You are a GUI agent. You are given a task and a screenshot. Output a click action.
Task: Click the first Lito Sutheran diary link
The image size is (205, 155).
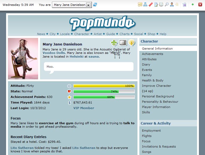(22, 148)
